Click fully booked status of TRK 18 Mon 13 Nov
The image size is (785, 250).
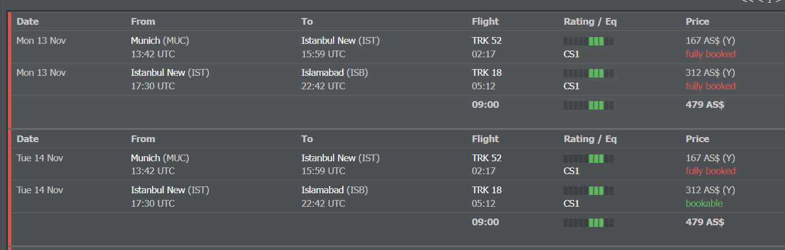click(711, 86)
